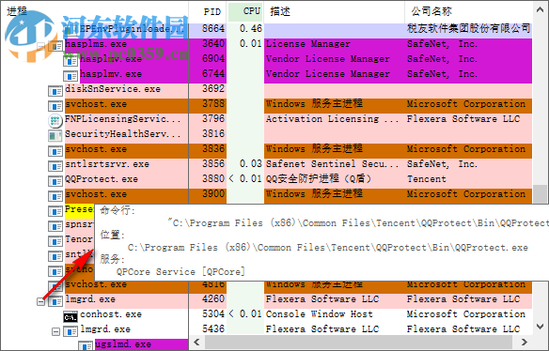Click icon of svchost.exe with PID 3900
The width and height of the screenshot is (549, 351).
55,196
